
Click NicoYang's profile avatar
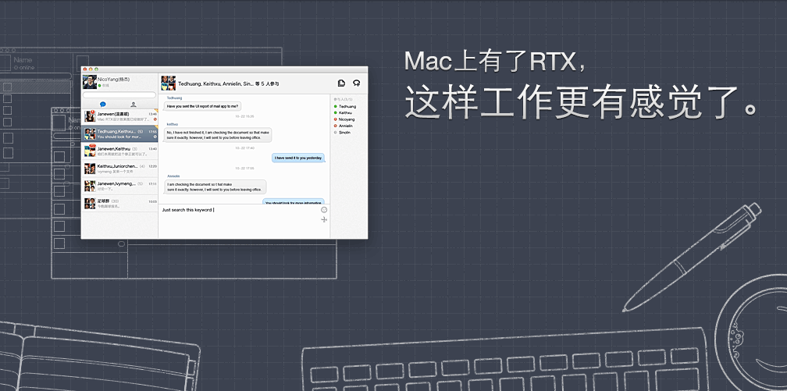click(90, 82)
